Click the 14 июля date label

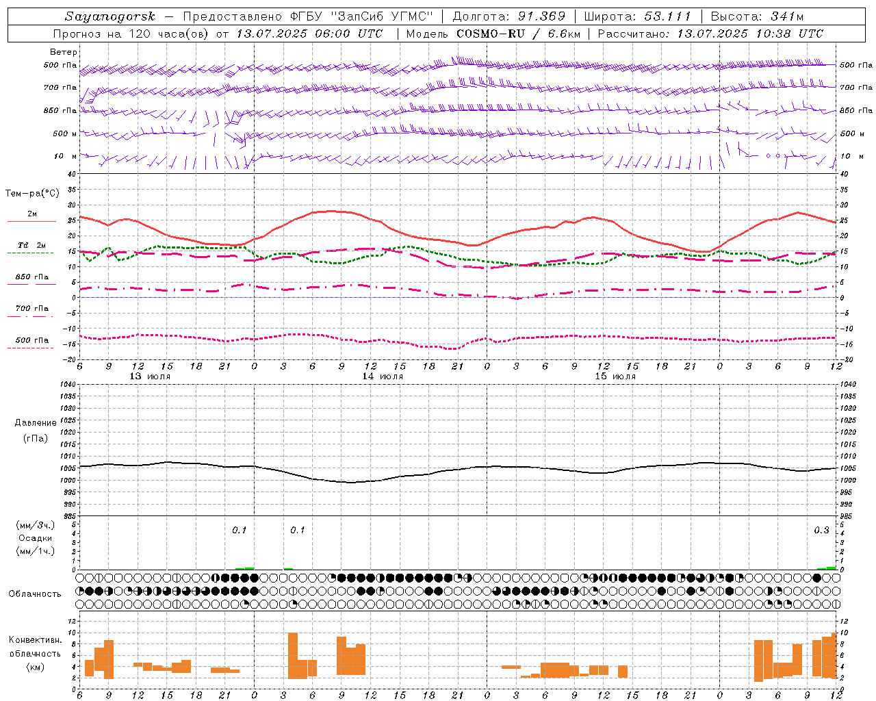pos(383,377)
